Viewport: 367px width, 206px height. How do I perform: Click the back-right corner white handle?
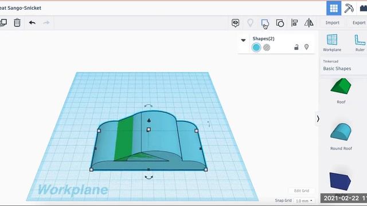(x=196, y=131)
